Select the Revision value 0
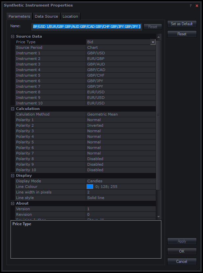 pos(121,215)
